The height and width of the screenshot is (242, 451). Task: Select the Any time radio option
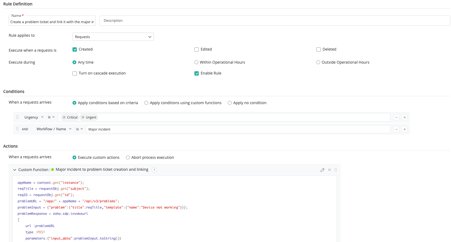[74, 62]
